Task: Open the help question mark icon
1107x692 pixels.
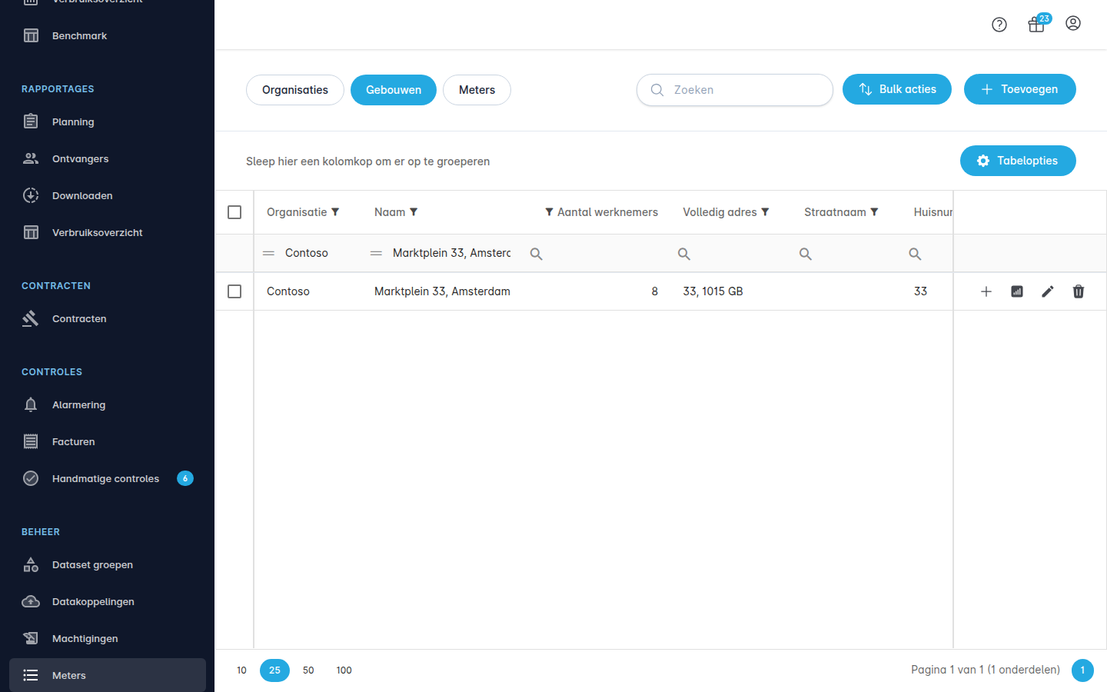Action: [x=999, y=25]
